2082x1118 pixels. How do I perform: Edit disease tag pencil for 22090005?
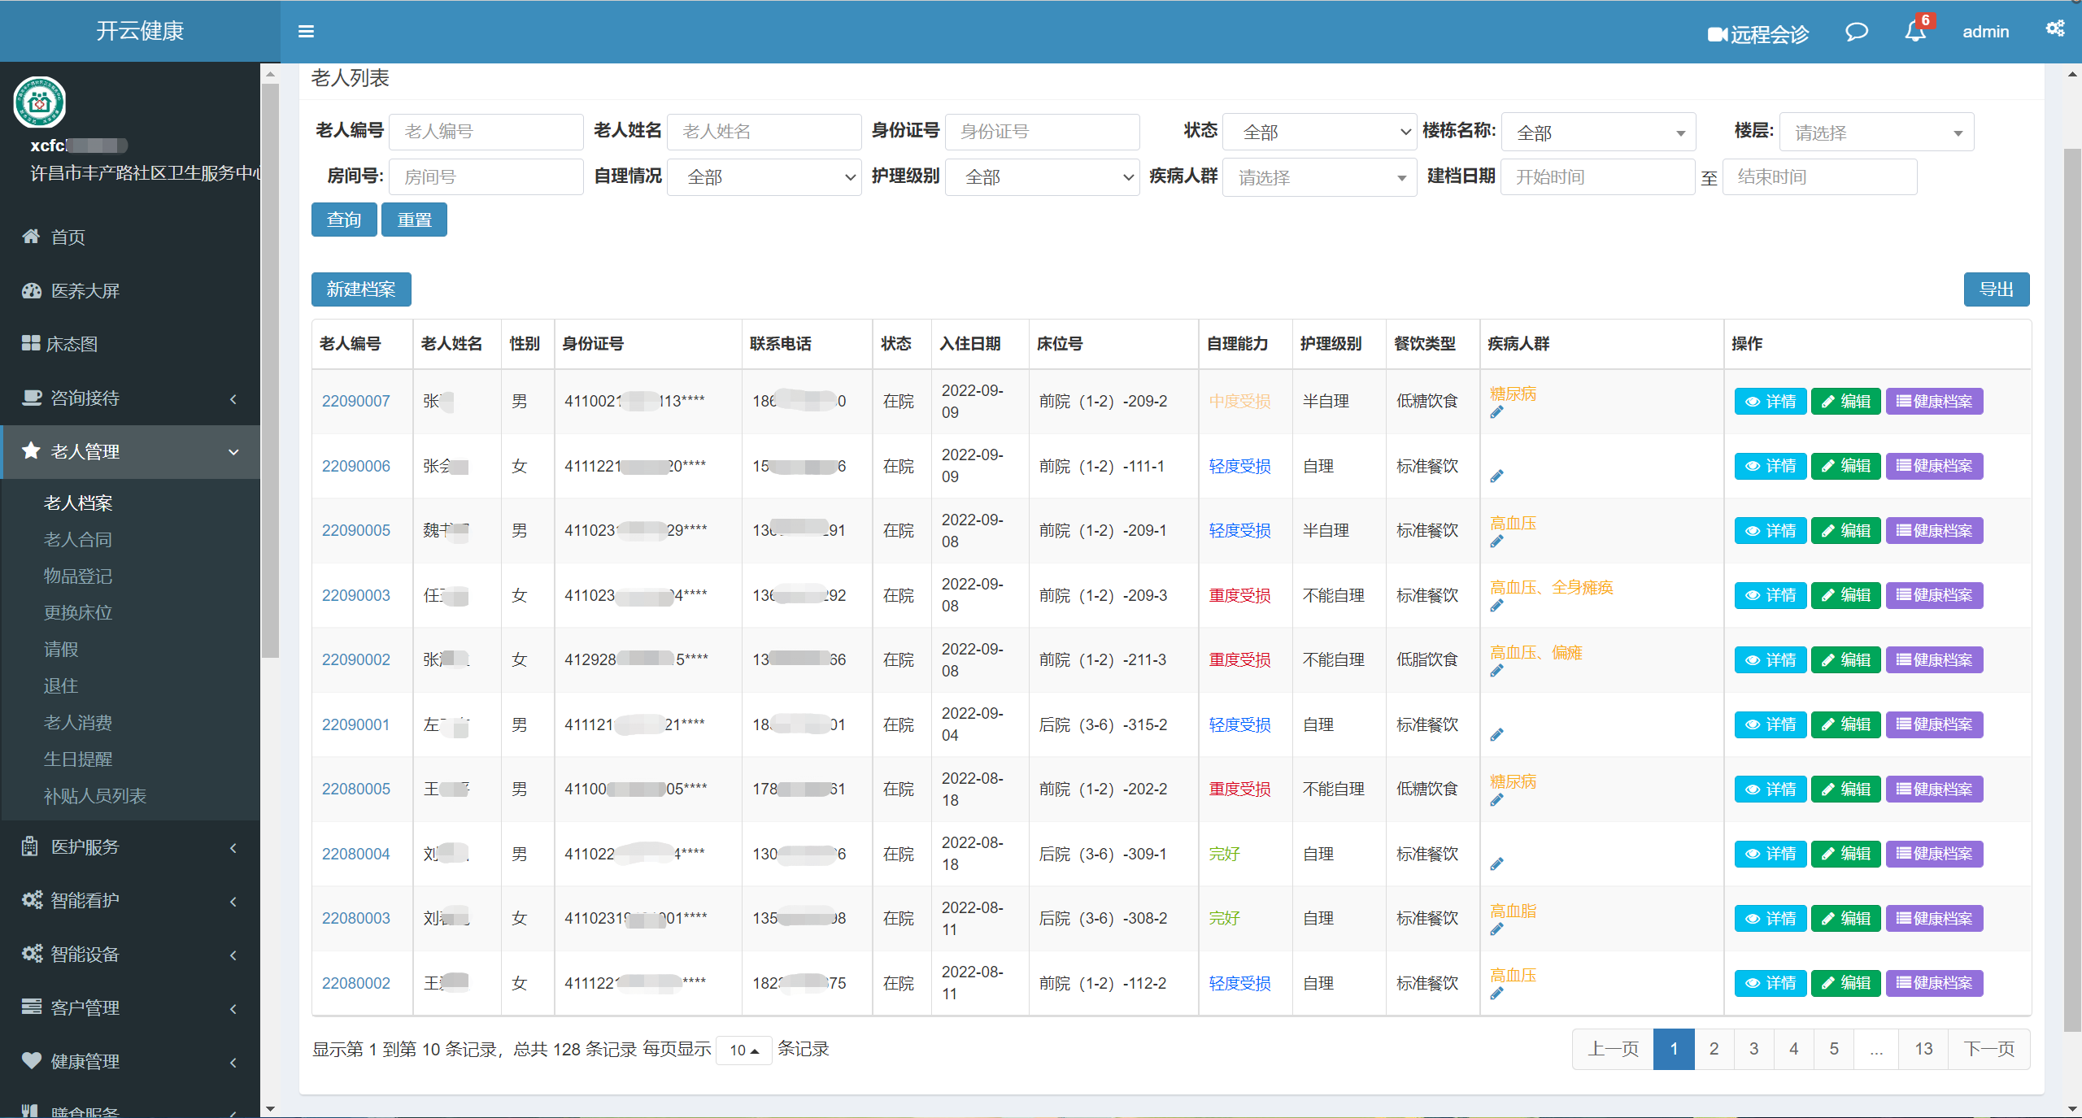click(1496, 542)
